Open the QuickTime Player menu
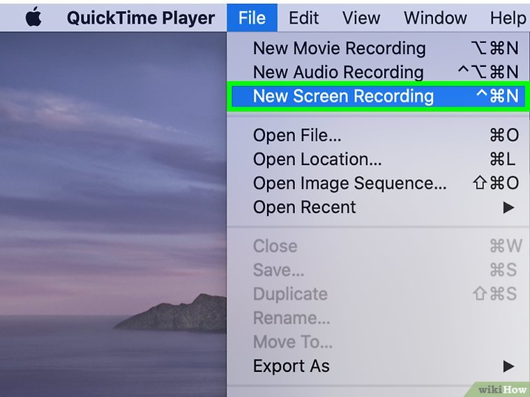Screen dimensions: 530x397 coord(141,18)
